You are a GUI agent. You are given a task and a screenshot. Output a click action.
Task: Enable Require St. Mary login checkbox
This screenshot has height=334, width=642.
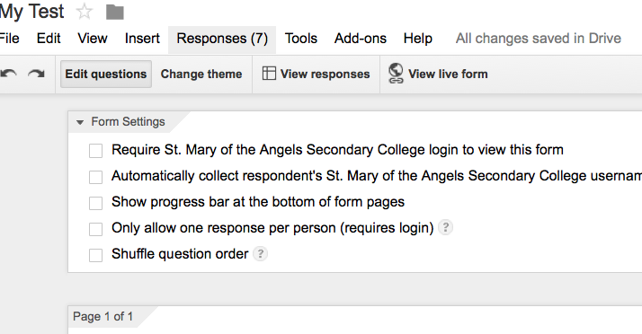(x=96, y=151)
